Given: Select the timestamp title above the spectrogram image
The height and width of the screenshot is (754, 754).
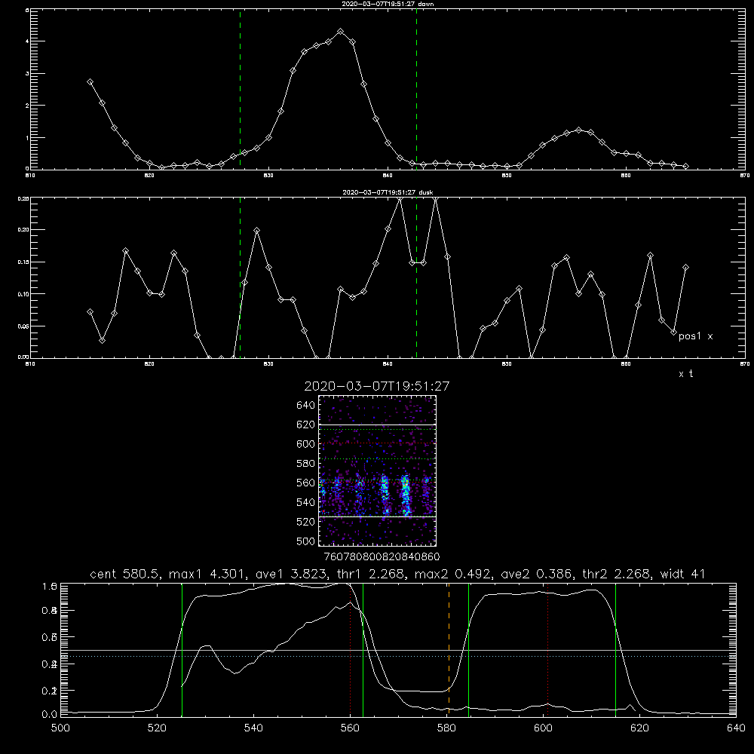Looking at the screenshot, I should 377,386.
